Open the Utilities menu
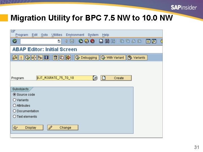Image resolution: width=203 pixels, height=152 pixels. coord(57,35)
